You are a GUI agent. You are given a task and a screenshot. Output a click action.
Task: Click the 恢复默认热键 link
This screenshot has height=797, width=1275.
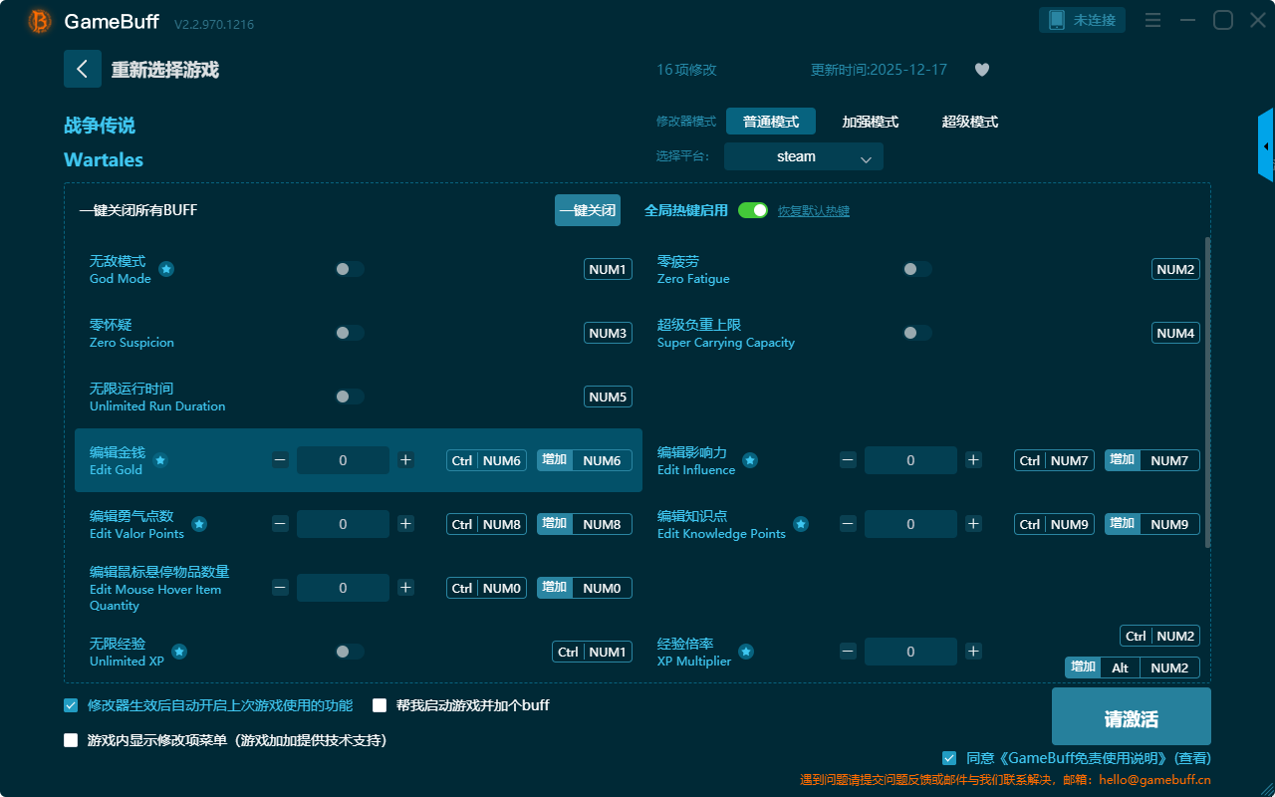click(x=813, y=211)
